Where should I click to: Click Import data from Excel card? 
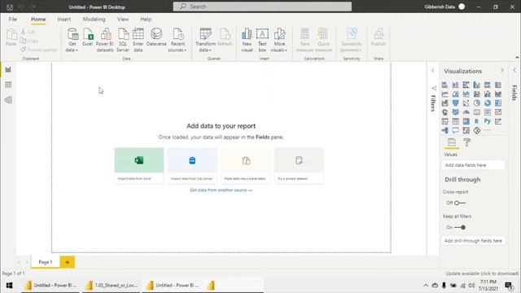[139, 165]
